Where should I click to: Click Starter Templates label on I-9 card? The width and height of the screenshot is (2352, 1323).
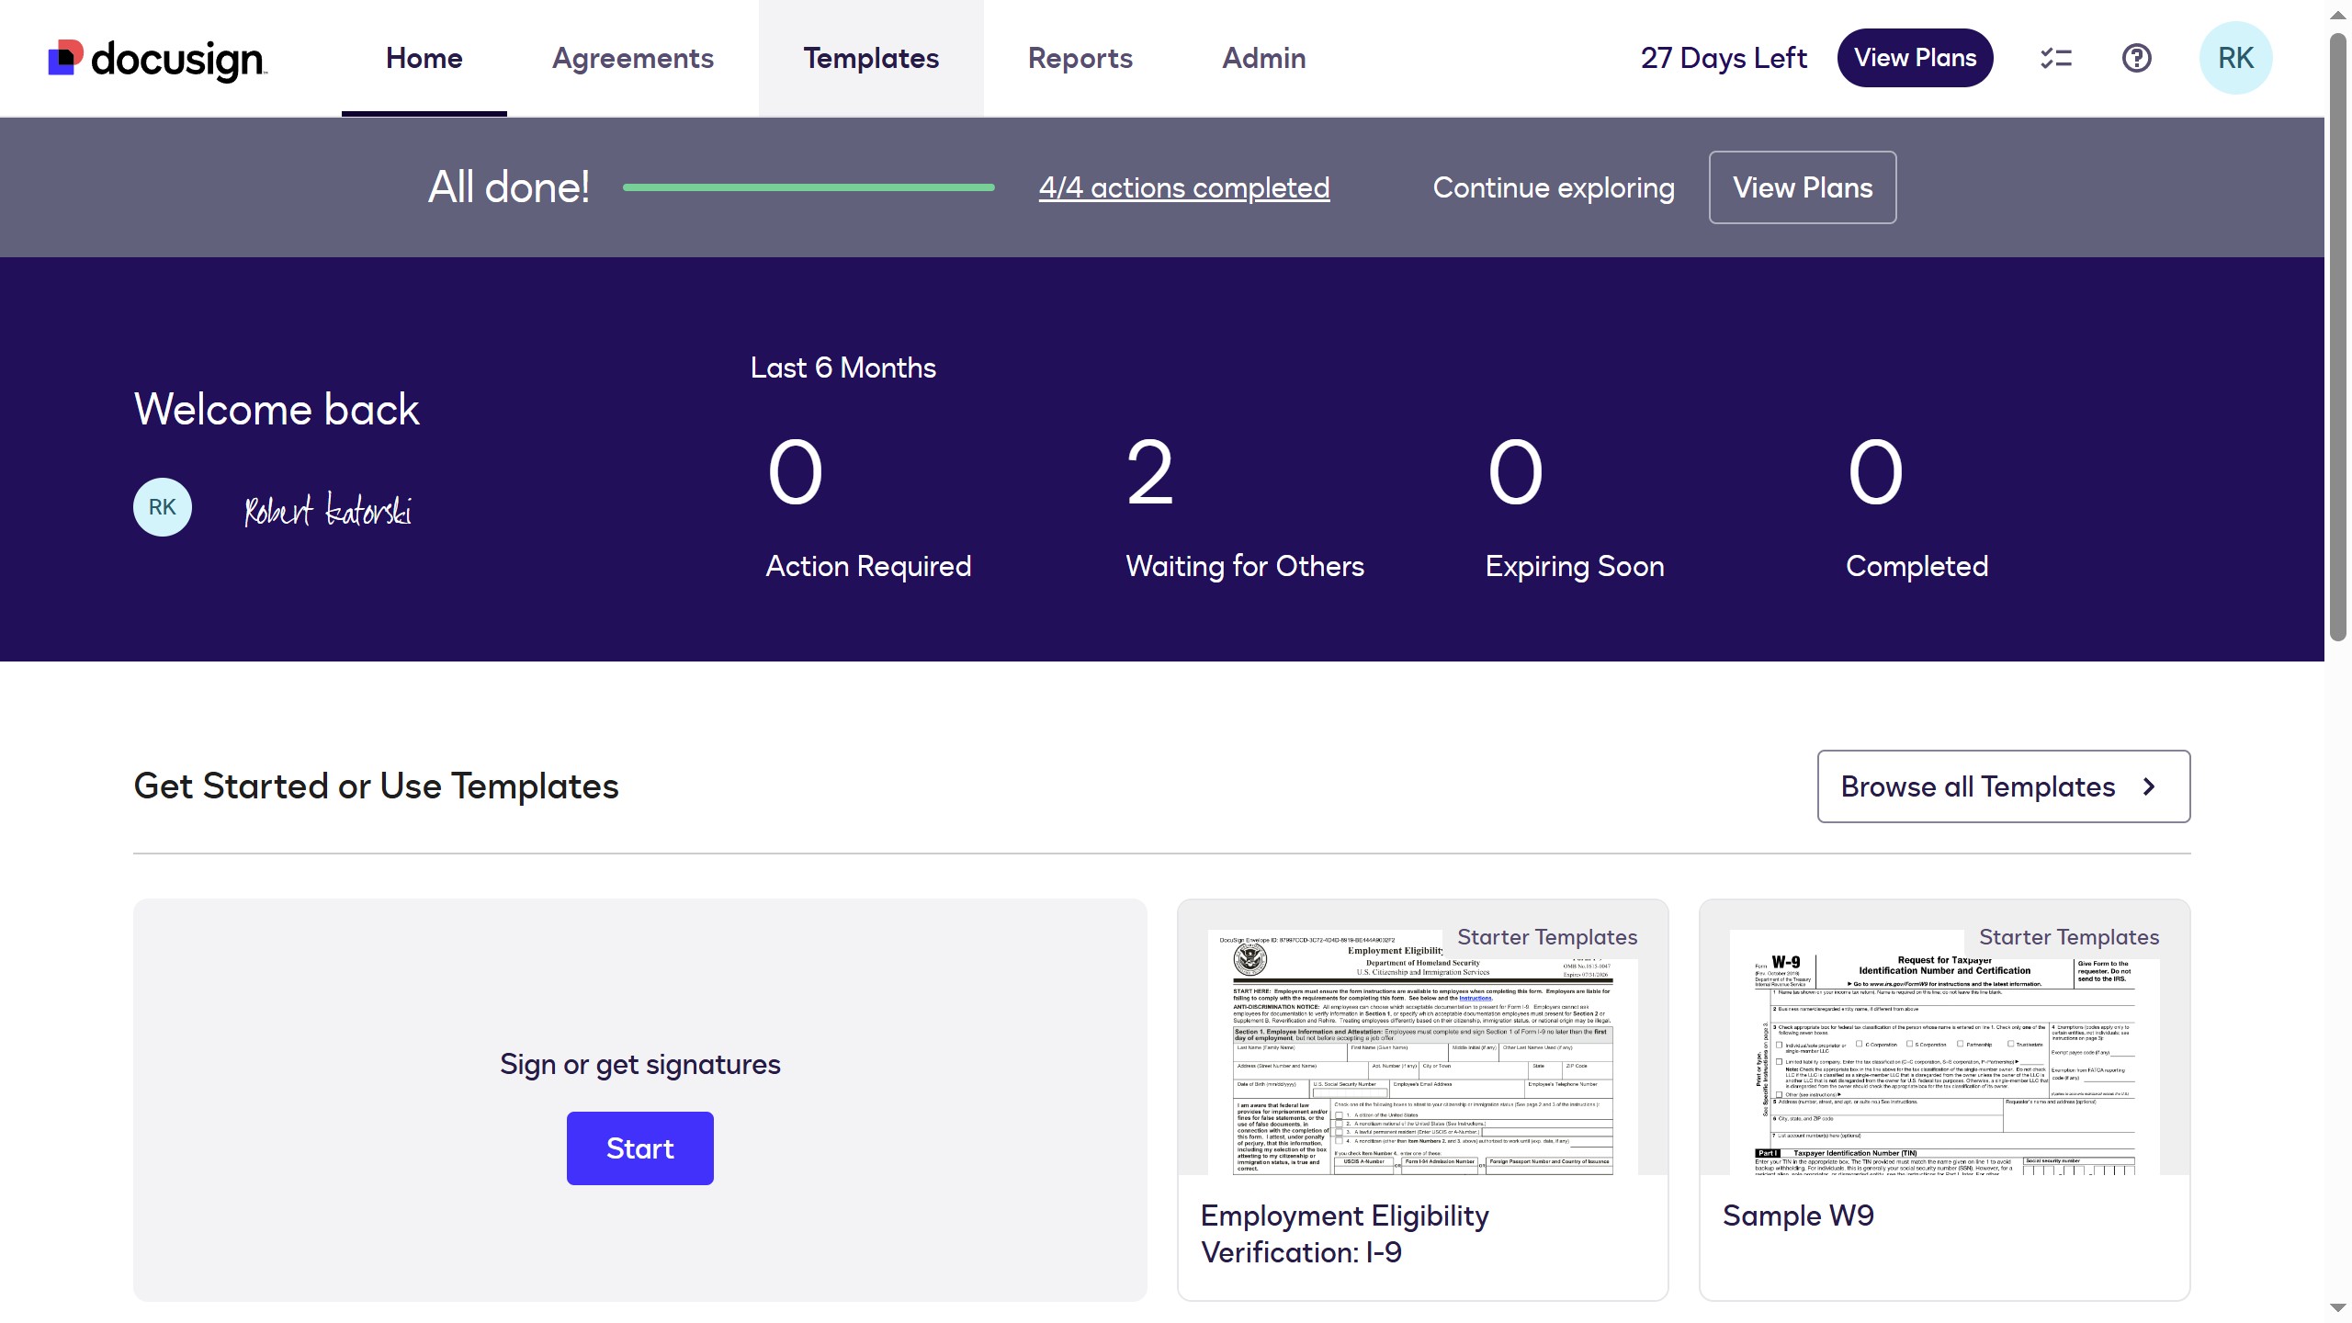pyautogui.click(x=1547, y=937)
